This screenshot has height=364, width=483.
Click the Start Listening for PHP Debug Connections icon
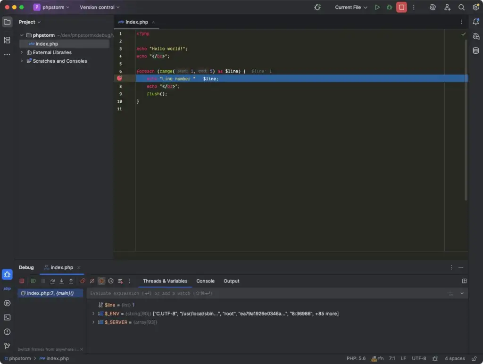pyautogui.click(x=317, y=7)
